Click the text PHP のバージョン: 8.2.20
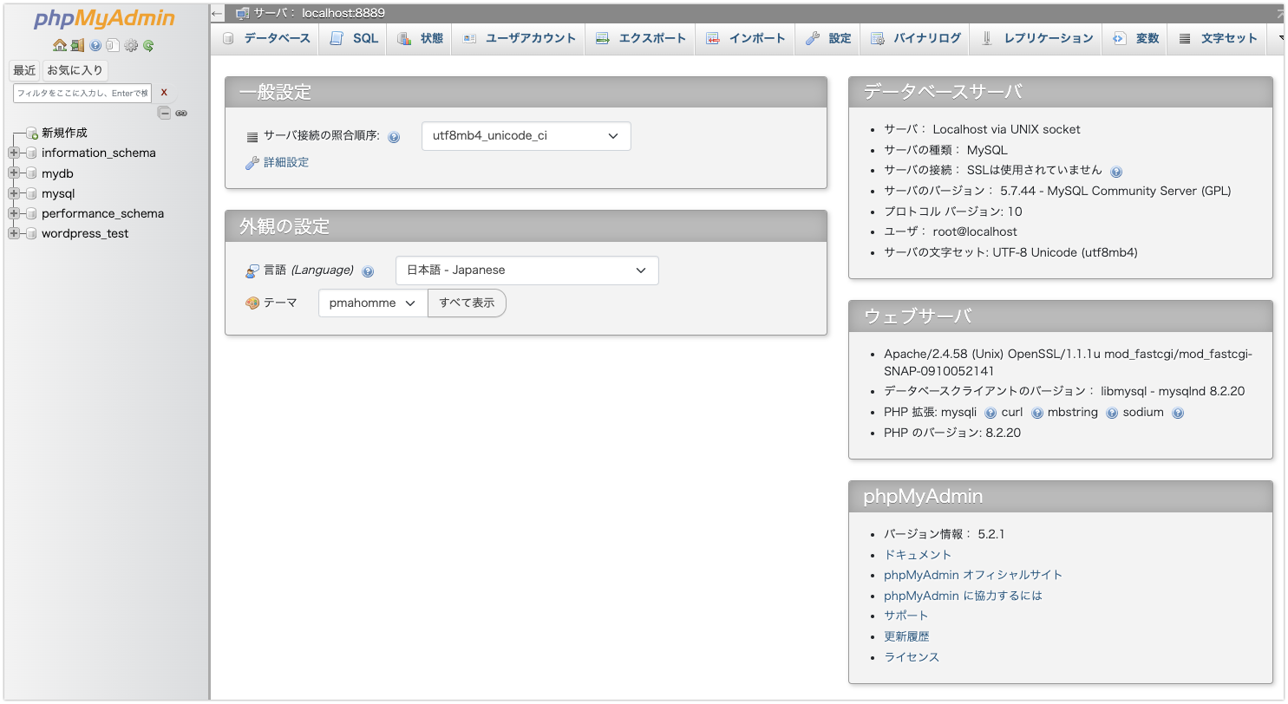 952,433
